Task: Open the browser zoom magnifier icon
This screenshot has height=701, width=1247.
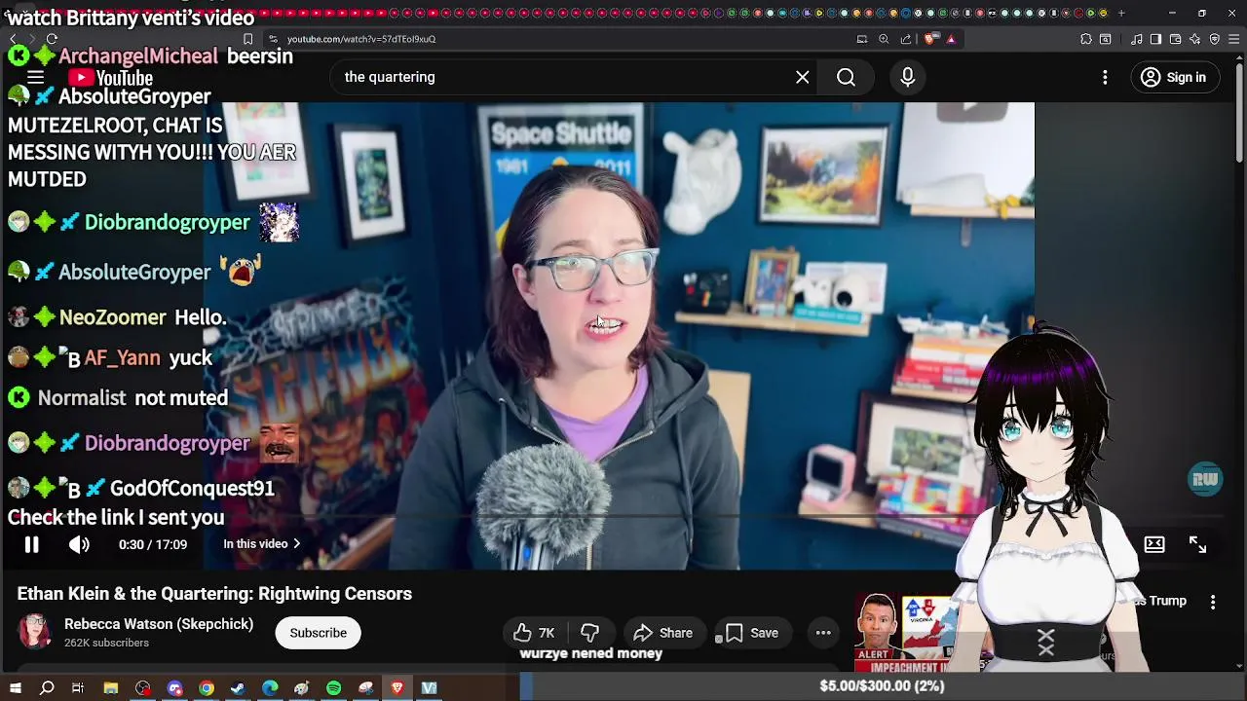Action: 884,39
